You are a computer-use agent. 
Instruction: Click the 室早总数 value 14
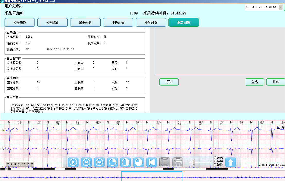point(38,82)
